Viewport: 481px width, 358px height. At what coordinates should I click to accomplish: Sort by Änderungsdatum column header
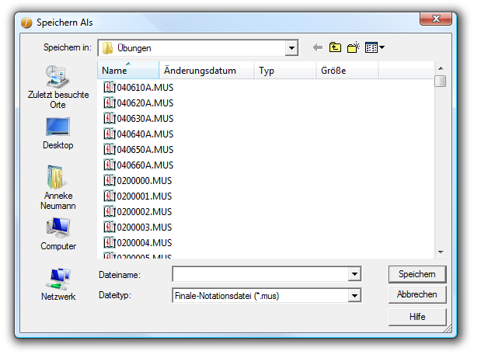click(207, 71)
